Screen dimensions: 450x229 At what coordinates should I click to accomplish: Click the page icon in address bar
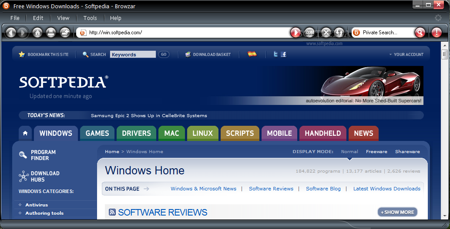(x=83, y=33)
